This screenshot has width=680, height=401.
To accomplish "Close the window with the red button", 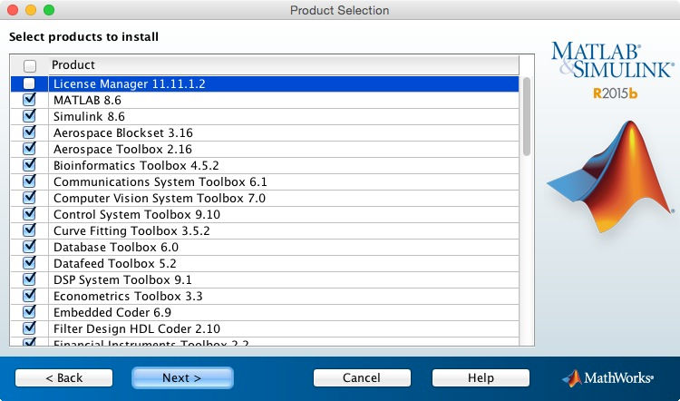I will pos(13,10).
